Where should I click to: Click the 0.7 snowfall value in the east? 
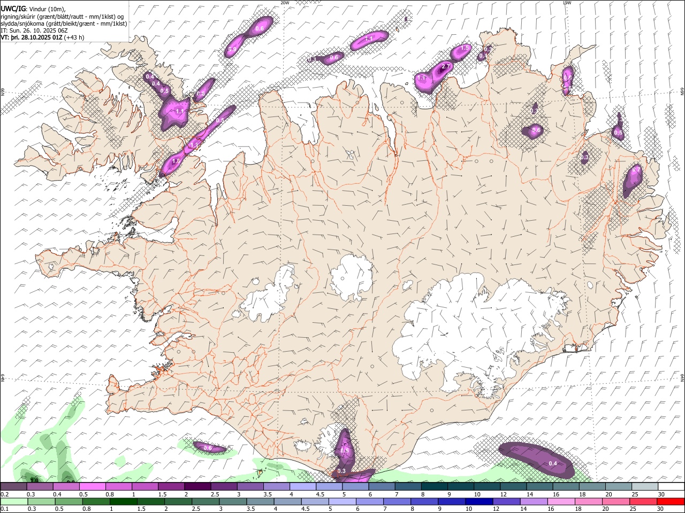pyautogui.click(x=636, y=169)
